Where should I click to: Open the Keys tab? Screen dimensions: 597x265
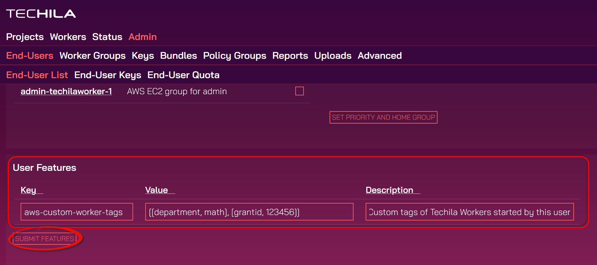[143, 56]
